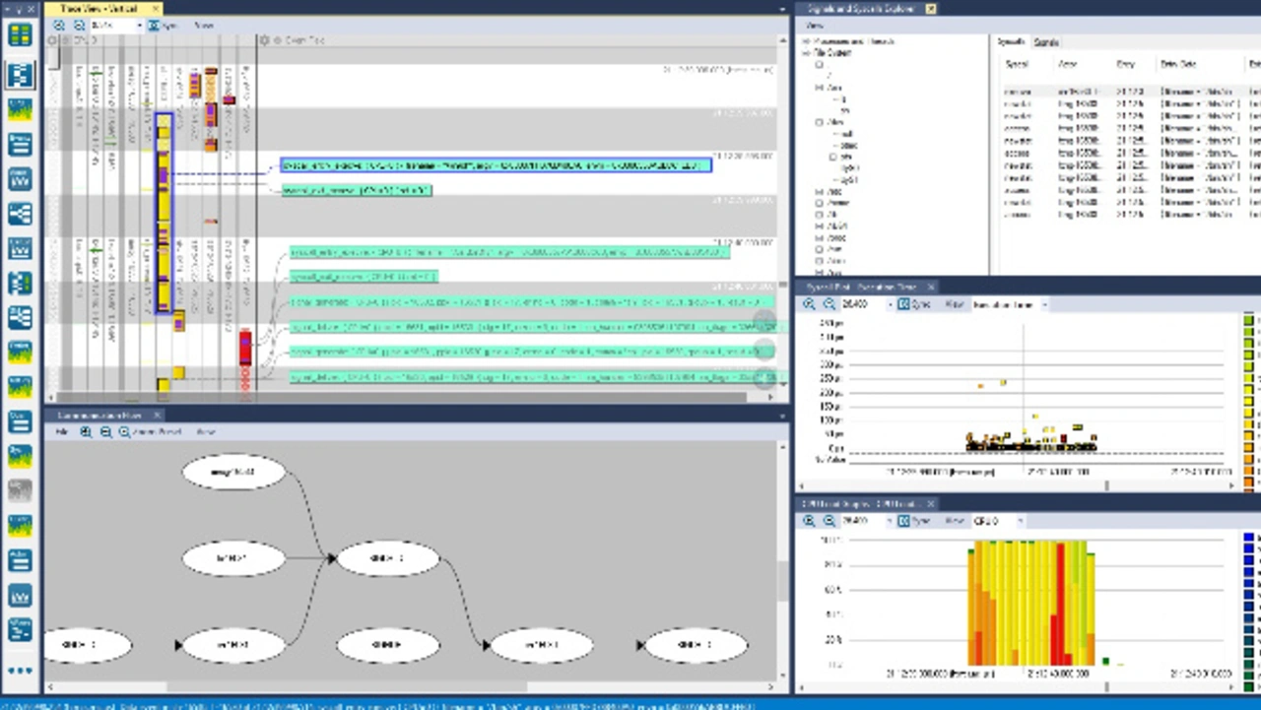Zoom out in the Trace View toolbar

tap(79, 26)
